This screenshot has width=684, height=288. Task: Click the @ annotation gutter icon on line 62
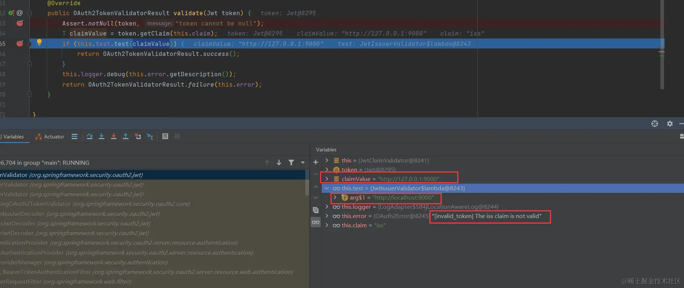click(x=20, y=13)
